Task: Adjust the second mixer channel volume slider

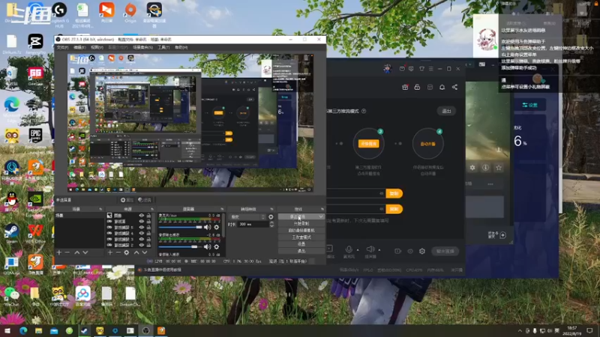Action: pos(181,247)
